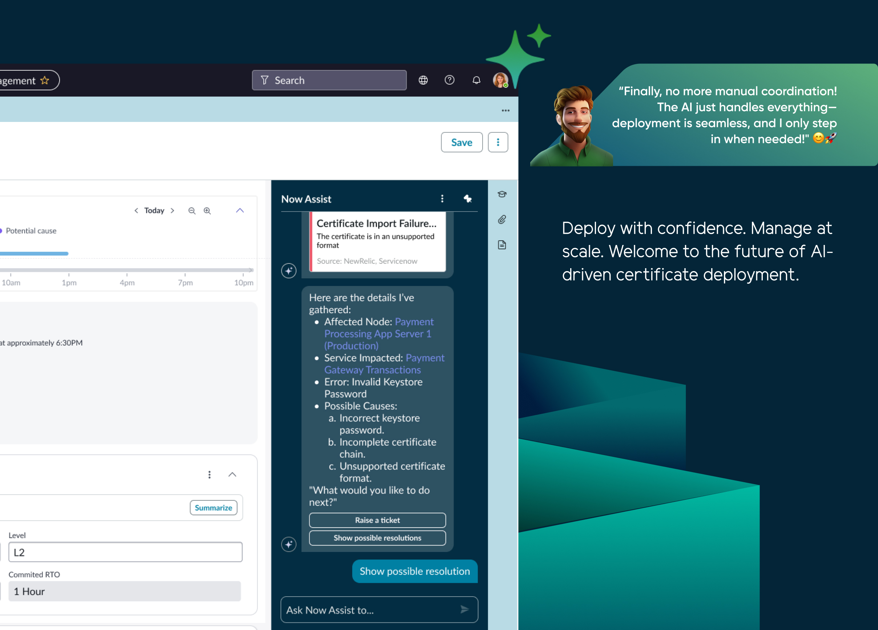Viewport: 878px width, 630px height.
Task: Open the notifications bell
Action: [x=476, y=81]
